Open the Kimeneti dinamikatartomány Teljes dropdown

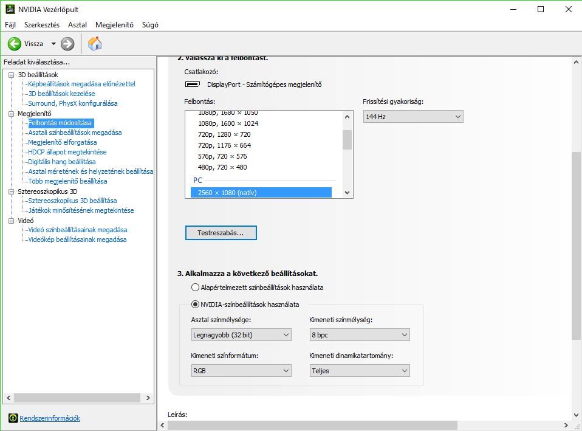pyautogui.click(x=360, y=371)
